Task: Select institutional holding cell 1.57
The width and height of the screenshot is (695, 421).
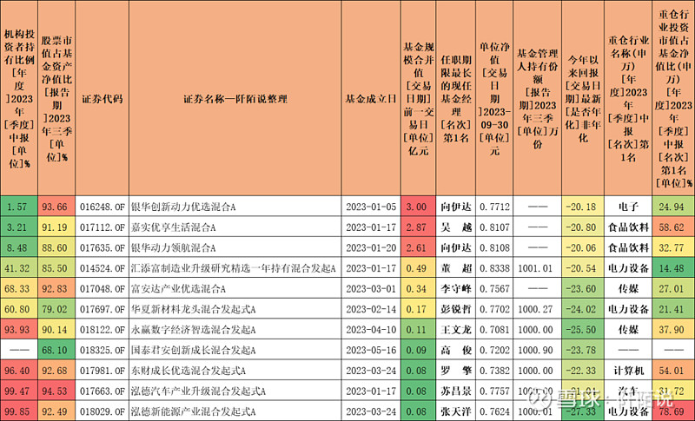Action: [x=19, y=207]
